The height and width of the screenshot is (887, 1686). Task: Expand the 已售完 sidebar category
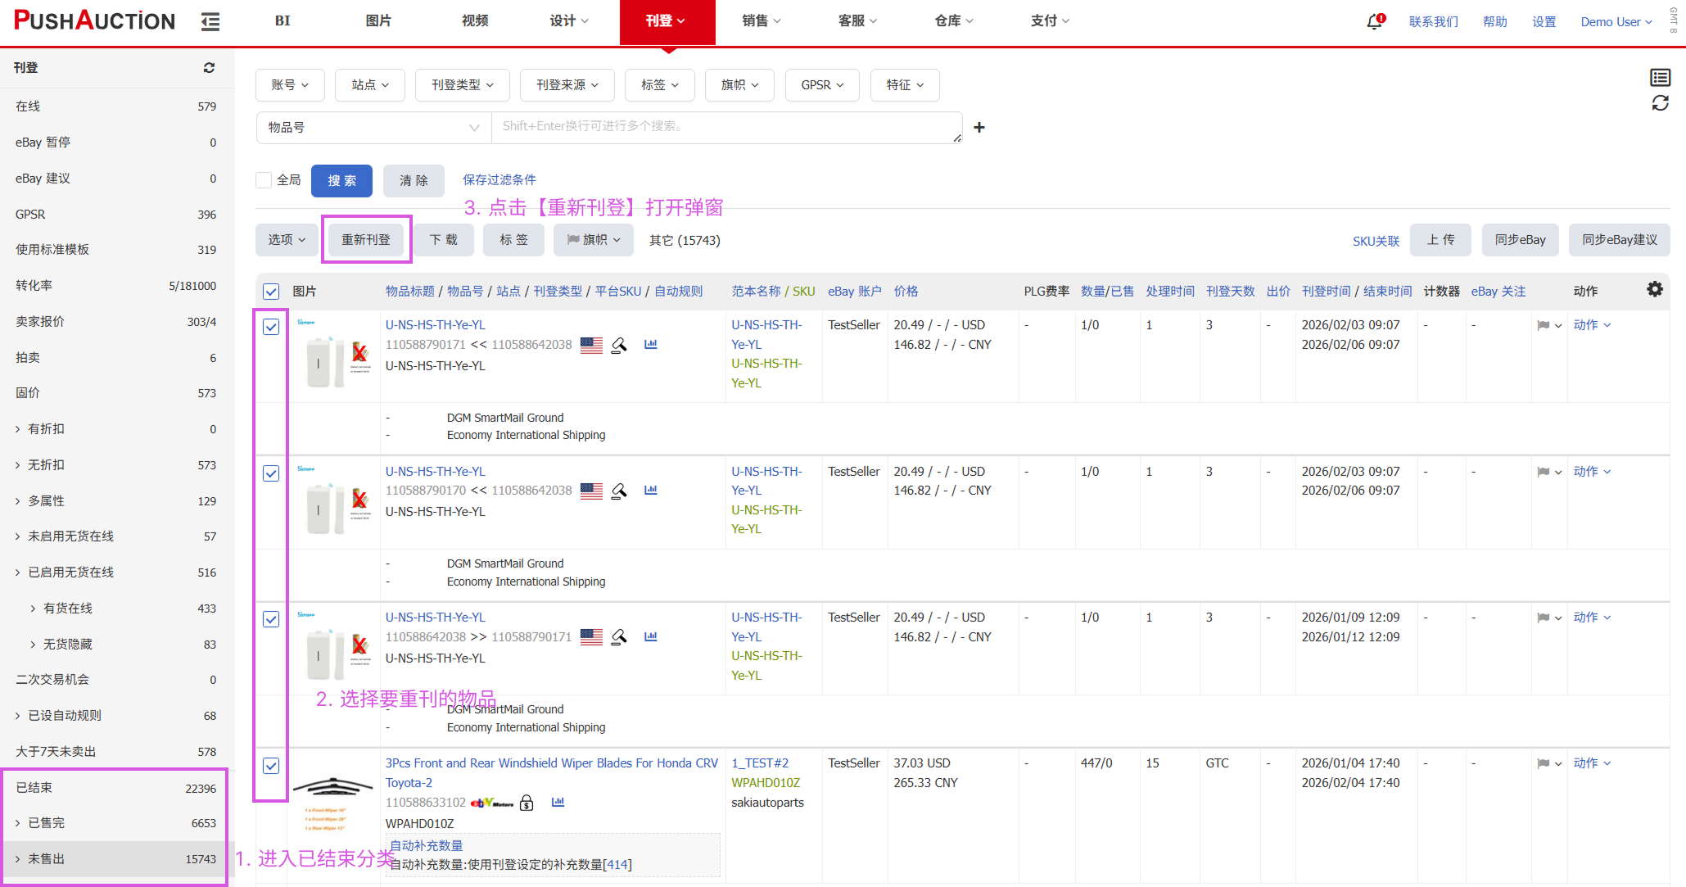pyautogui.click(x=18, y=823)
